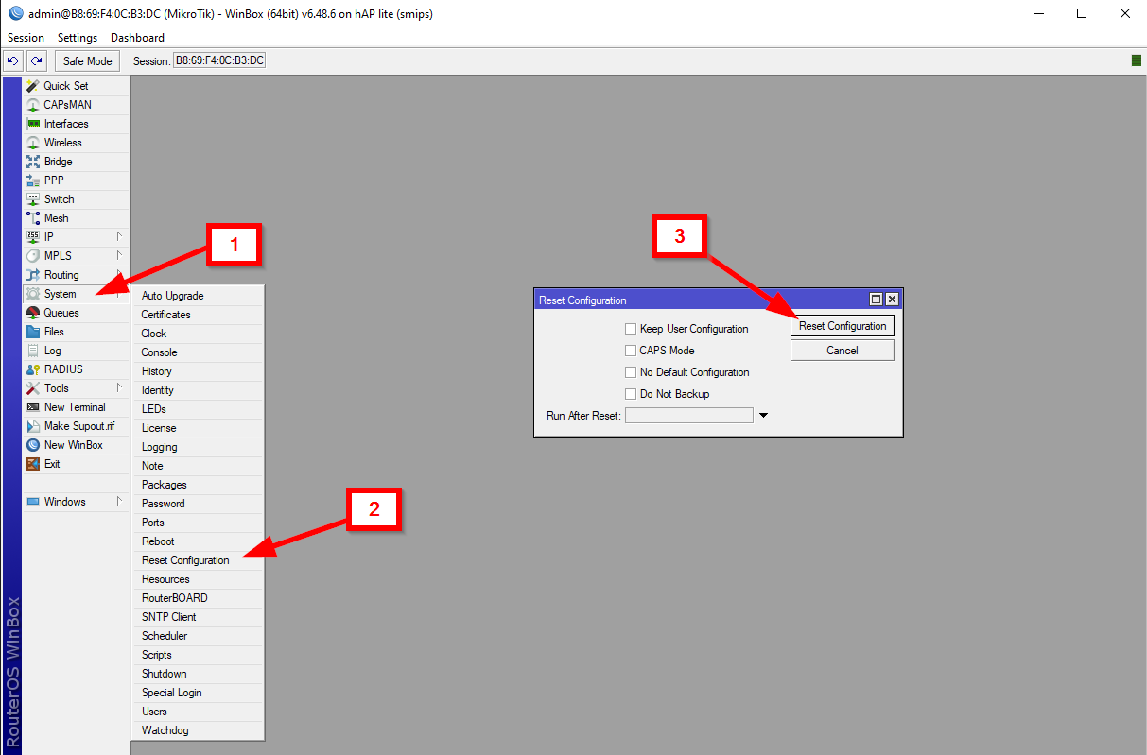Image resolution: width=1147 pixels, height=755 pixels.
Task: Launch New Terminal from sidebar
Action: [x=76, y=407]
